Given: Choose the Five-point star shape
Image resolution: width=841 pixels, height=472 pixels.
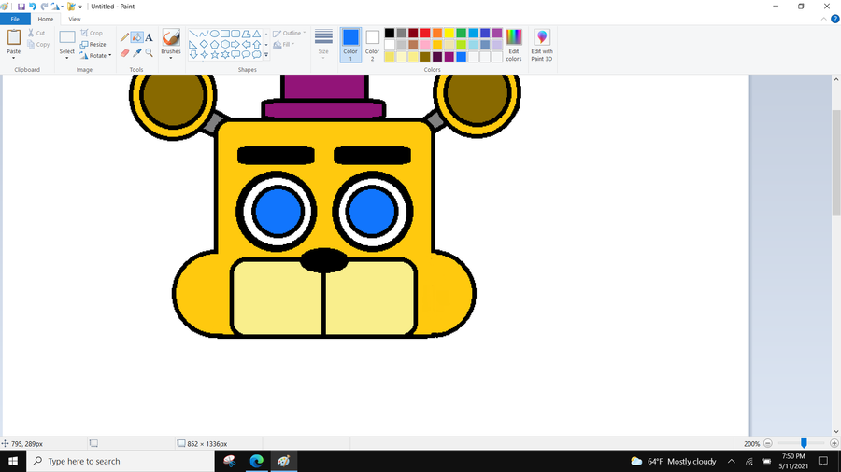Looking at the screenshot, I should 214,55.
